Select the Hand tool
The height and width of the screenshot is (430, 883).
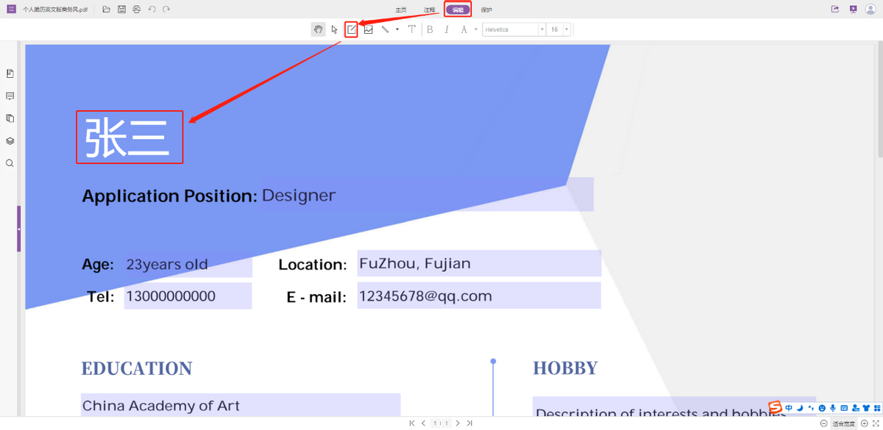pos(318,29)
